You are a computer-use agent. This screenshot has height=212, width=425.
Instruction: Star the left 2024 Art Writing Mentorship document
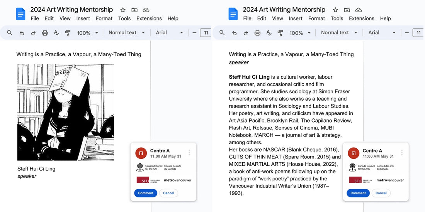123,10
